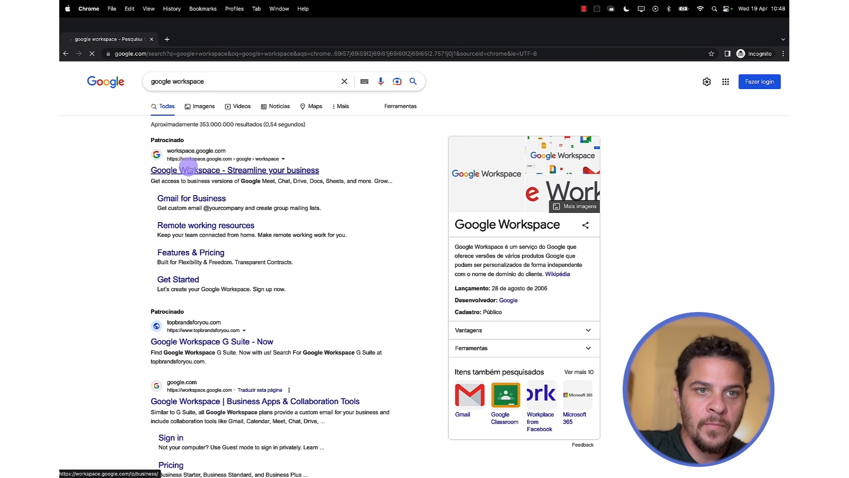Open the Profiles menu

[234, 8]
